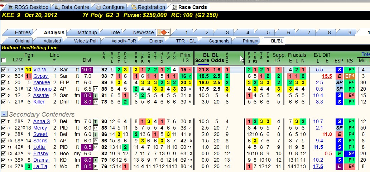Uncheck the Via Vi row checkbox
Image resolution: width=370 pixels, height=172 pixels.
tap(3, 70)
